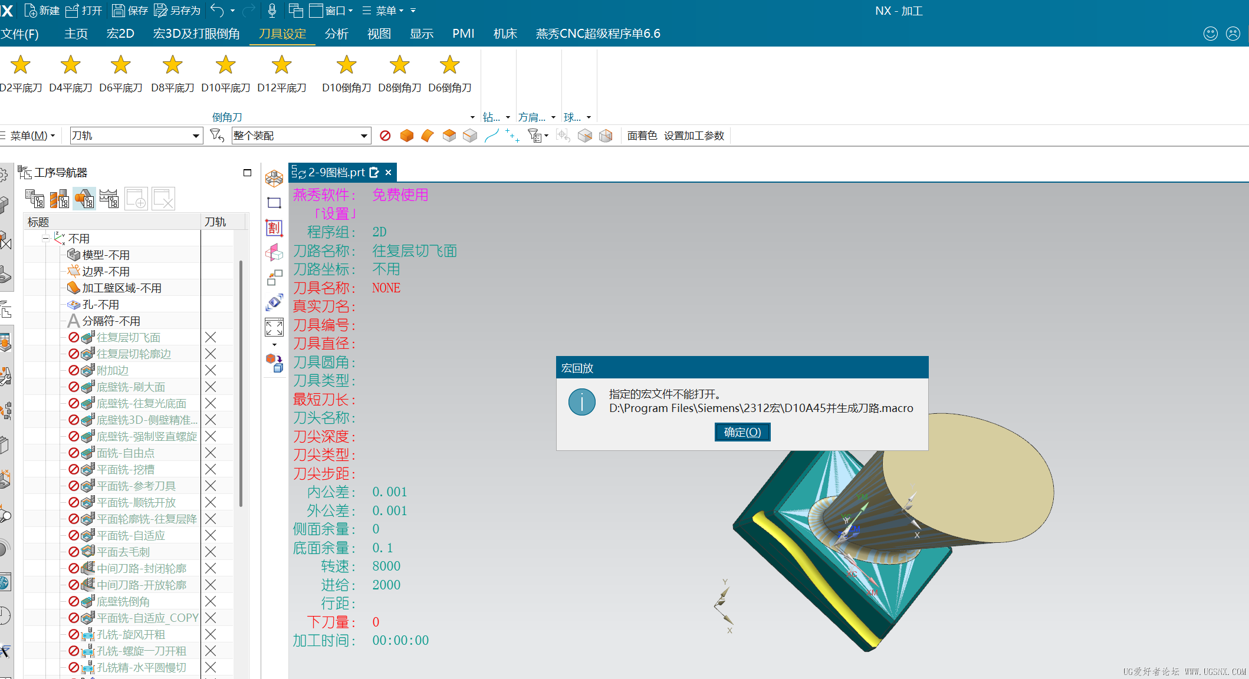The image size is (1249, 679).
Task: Switch to the 主页 ribbon tab
Action: click(76, 34)
